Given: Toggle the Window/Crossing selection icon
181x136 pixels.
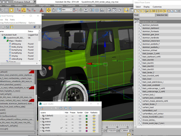Looking at the screenshot, I should [x=11, y=10].
